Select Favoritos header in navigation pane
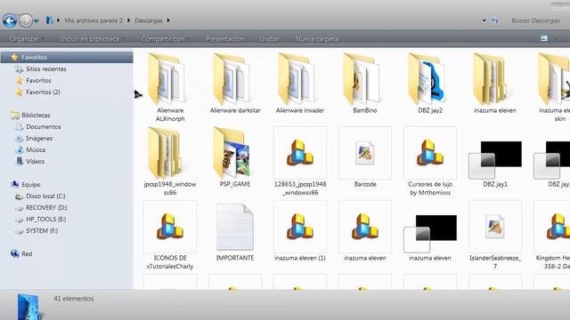This screenshot has height=320, width=570. pos(67,57)
